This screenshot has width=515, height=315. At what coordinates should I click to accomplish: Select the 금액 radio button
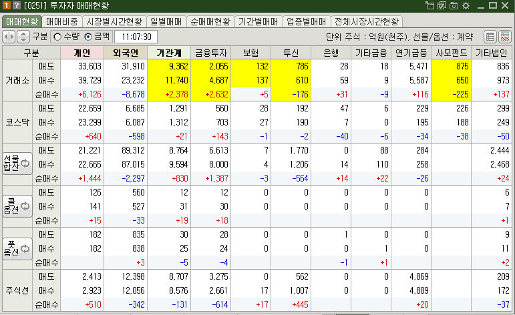click(88, 37)
